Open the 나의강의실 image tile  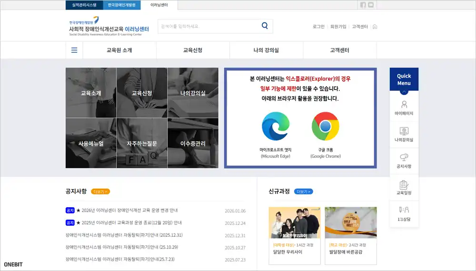click(193, 92)
